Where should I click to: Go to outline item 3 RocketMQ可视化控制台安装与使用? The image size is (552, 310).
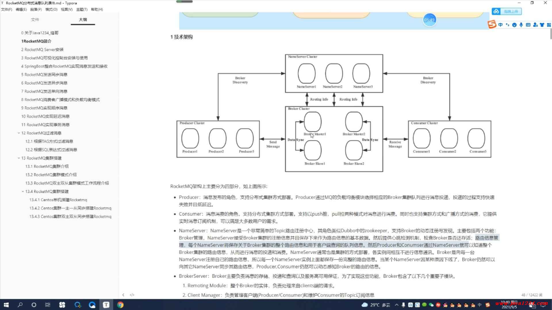pos(54,58)
